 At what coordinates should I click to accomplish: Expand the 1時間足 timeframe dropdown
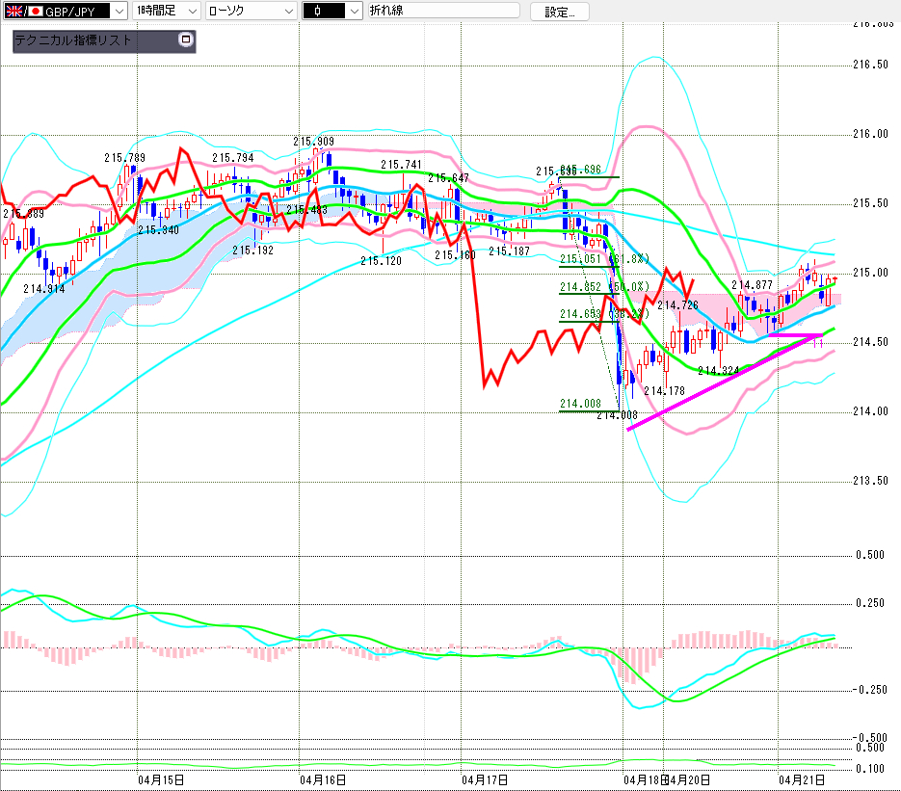[x=192, y=12]
